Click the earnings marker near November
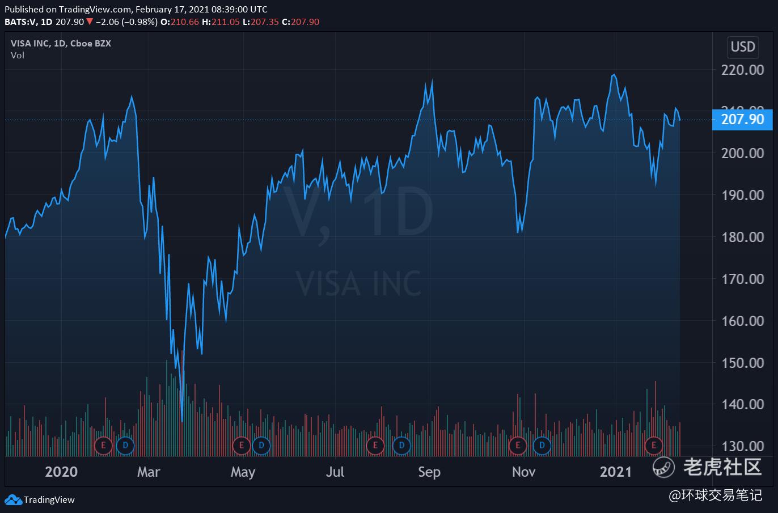The width and height of the screenshot is (778, 513). coord(518,446)
